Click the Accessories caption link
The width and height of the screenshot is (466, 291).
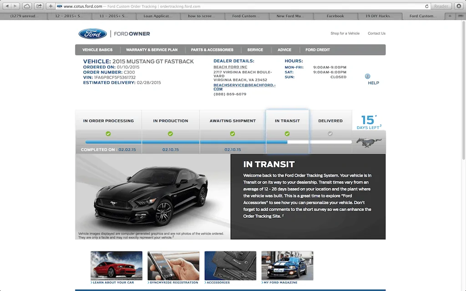pyautogui.click(x=218, y=282)
